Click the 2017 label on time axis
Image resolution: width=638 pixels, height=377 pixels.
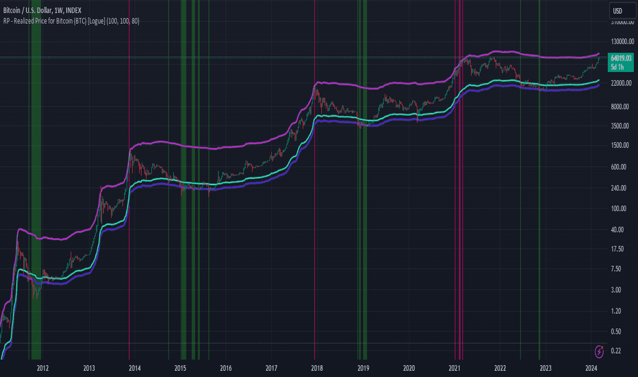pos(271,369)
